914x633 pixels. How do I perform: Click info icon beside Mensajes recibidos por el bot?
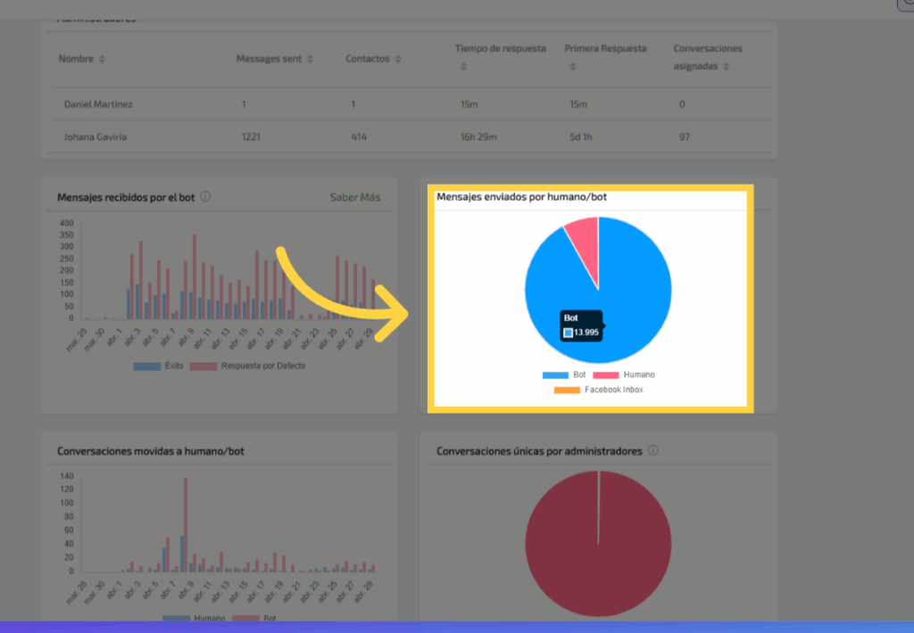click(x=205, y=197)
